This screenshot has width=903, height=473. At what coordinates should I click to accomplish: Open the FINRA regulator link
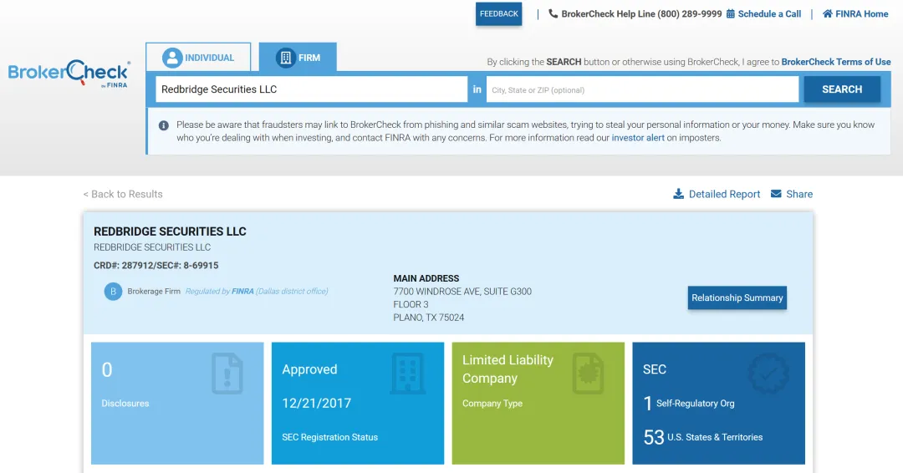[x=242, y=291]
